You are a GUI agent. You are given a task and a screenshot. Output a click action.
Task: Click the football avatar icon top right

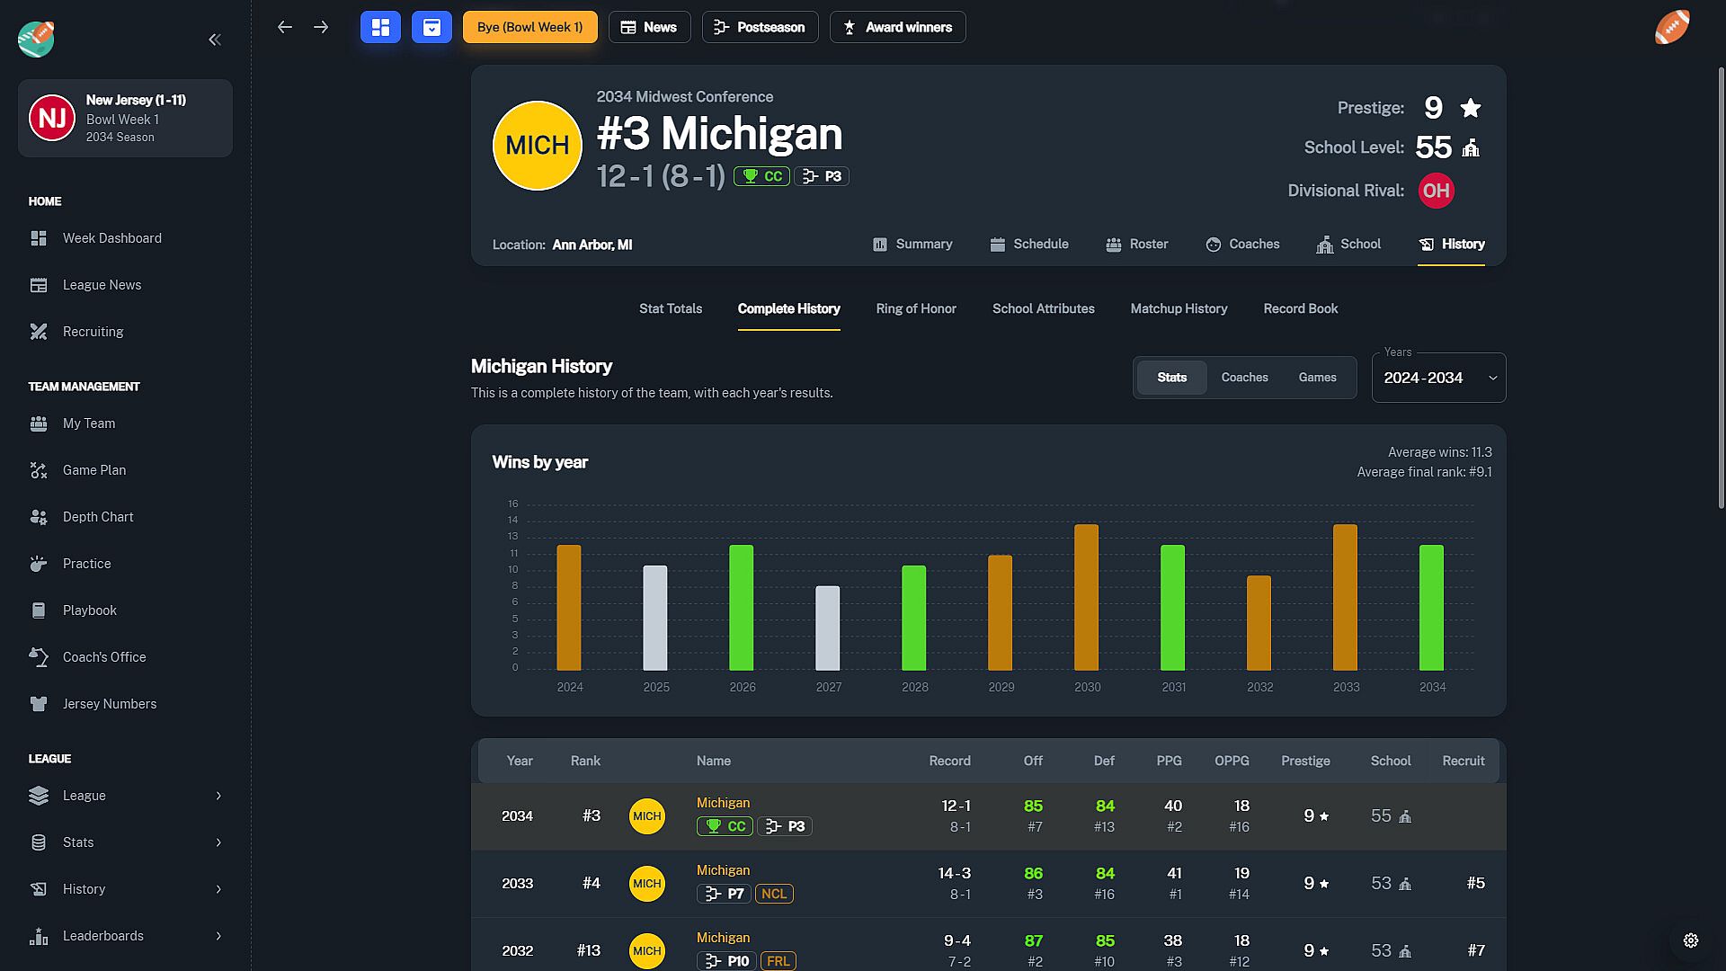point(1672,27)
